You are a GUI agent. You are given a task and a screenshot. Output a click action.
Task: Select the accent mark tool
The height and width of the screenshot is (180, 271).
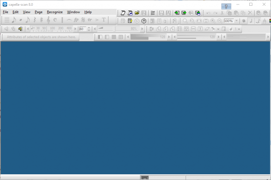tap(97, 20)
